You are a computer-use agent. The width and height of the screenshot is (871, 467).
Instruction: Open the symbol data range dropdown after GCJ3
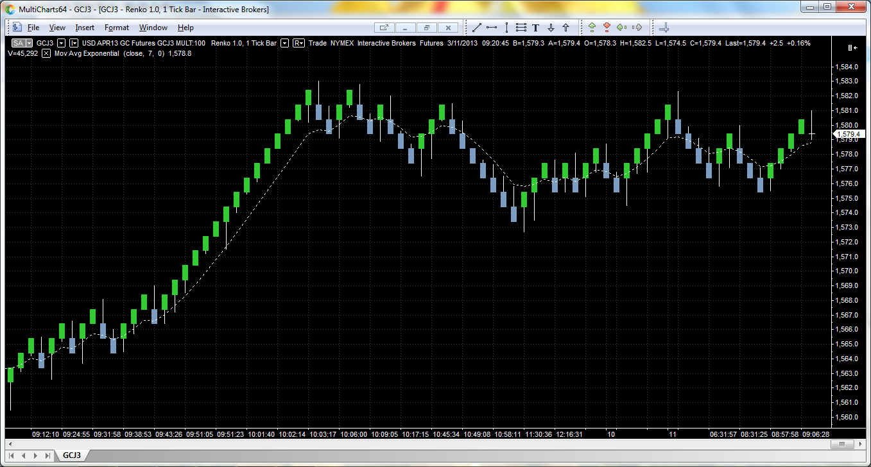[74, 43]
